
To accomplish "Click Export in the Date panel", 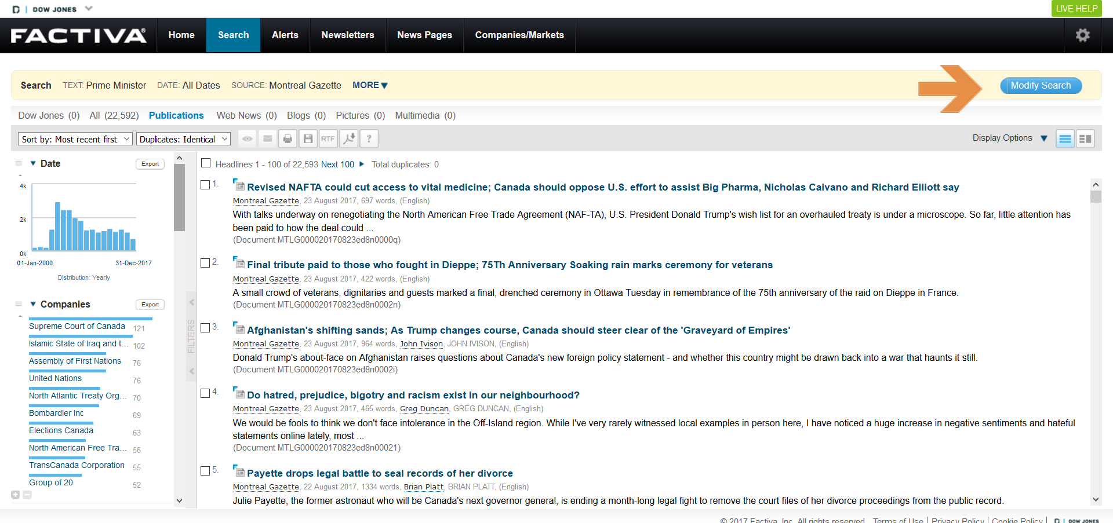I will (x=150, y=164).
